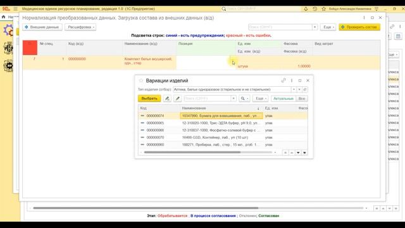Click the Проверить состав button

coord(359,27)
